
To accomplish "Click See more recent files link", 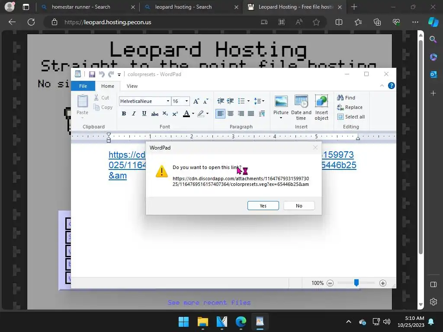I will point(209,303).
